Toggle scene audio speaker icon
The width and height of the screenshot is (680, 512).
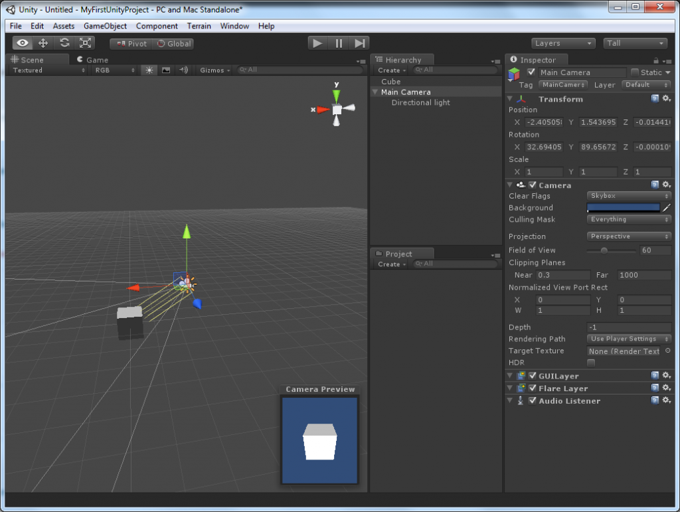183,70
